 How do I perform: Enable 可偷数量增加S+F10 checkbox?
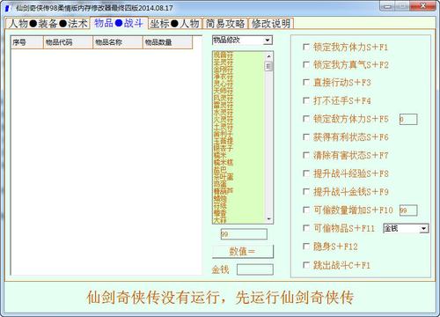(306, 210)
